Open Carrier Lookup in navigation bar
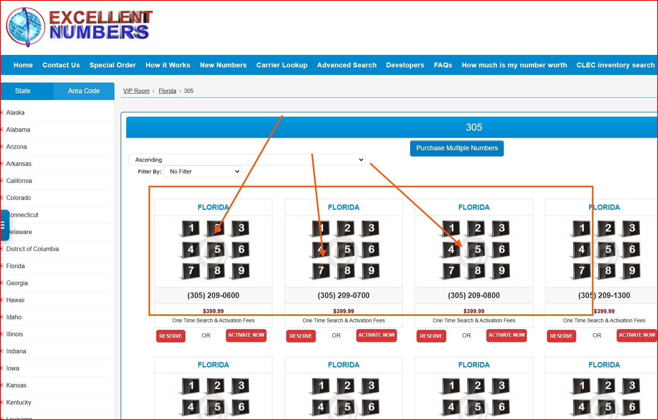 (282, 65)
